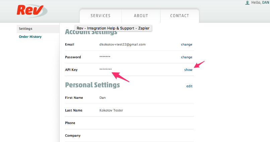
Task: Click the First Name value Dan
Action: click(x=103, y=97)
